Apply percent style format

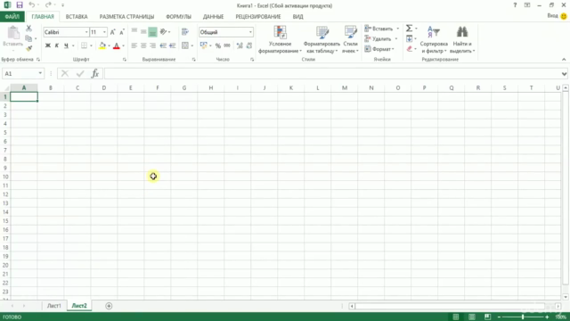[x=217, y=45]
